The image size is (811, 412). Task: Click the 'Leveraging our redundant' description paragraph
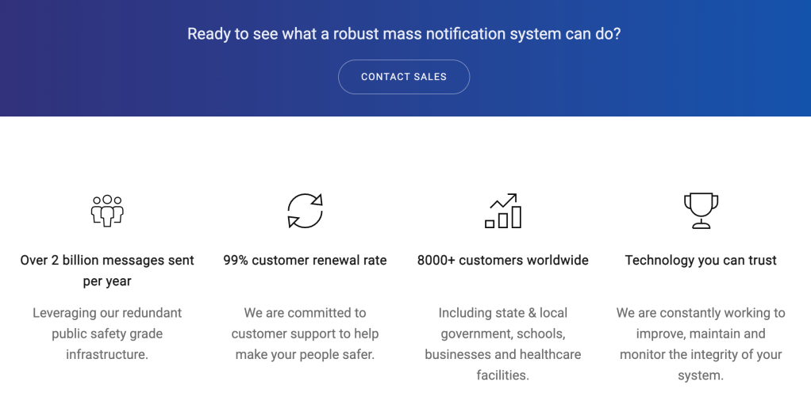[x=107, y=334]
